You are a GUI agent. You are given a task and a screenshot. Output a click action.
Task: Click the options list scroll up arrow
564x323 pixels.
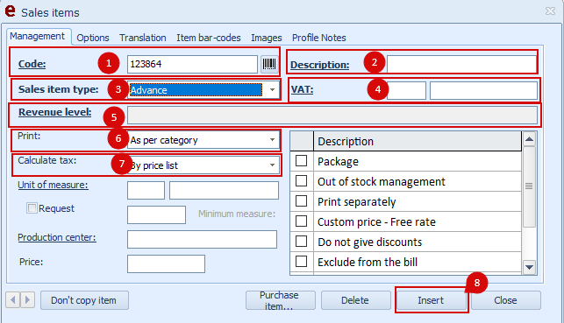[529, 139]
